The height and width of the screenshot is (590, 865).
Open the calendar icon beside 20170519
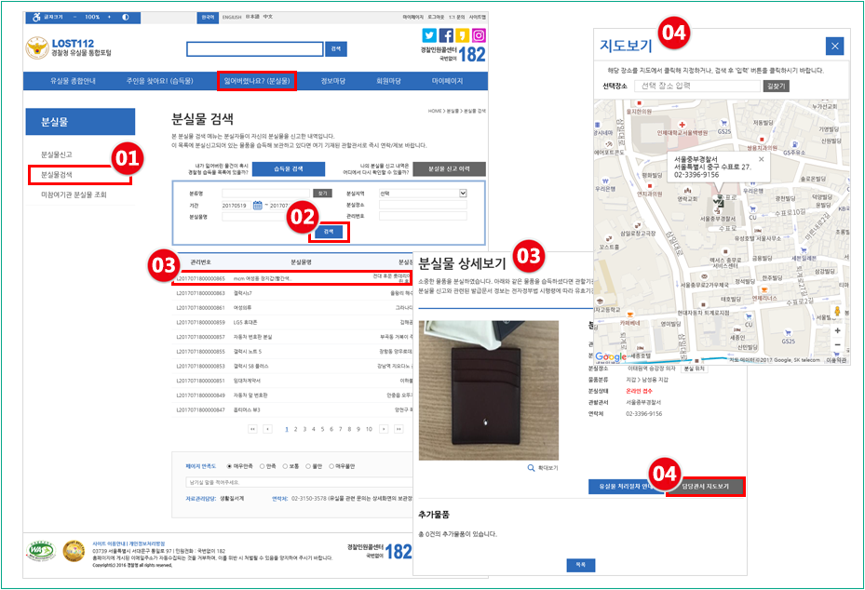coord(258,206)
